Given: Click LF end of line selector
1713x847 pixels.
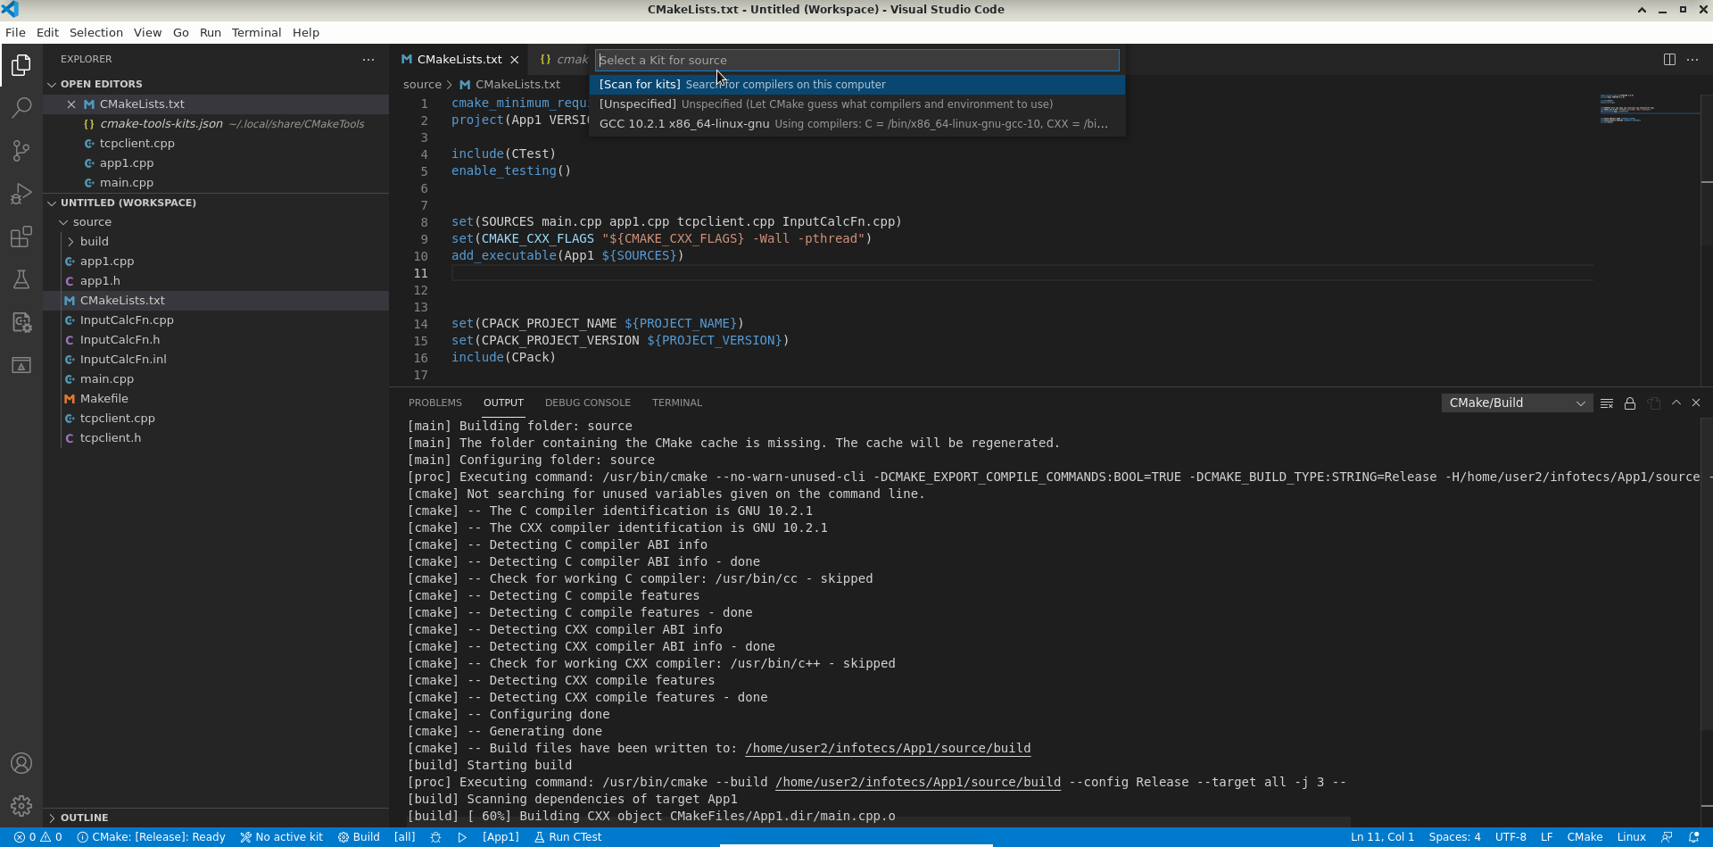Looking at the screenshot, I should (1547, 837).
